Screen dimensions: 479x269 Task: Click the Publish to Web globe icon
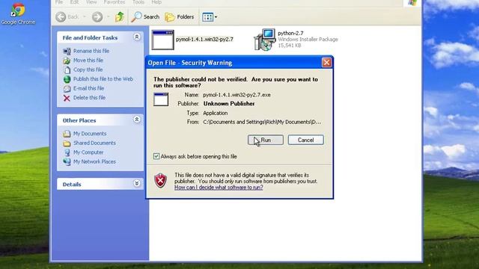(67, 79)
